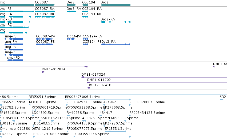The image size is (227, 138).
Task: Select the EK098913.5prime EST label
Action: tap(124, 118)
